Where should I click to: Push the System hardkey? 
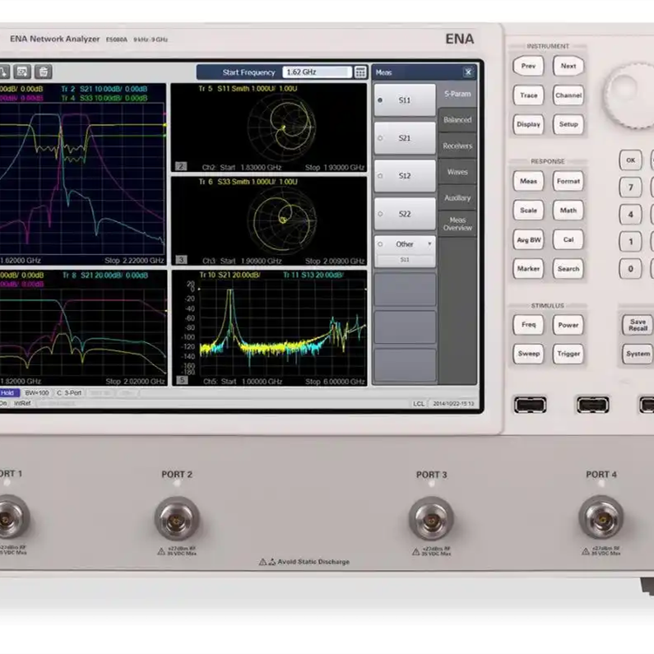click(638, 354)
